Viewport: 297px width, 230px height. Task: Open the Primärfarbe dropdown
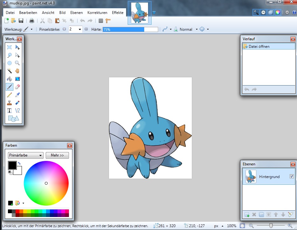[26, 155]
